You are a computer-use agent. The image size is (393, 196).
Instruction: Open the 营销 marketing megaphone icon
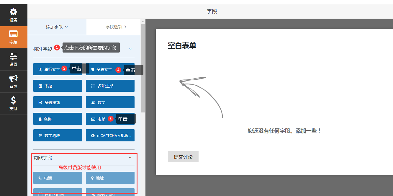tap(14, 81)
